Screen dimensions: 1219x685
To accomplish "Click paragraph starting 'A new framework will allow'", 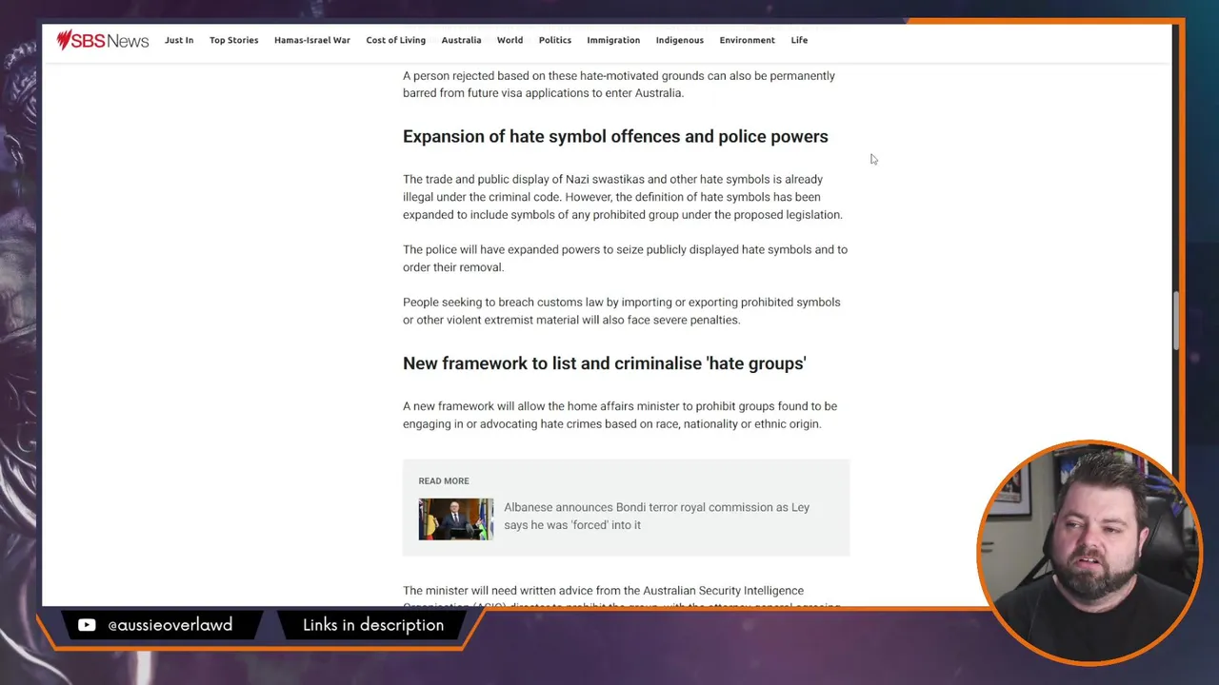I will [x=620, y=415].
